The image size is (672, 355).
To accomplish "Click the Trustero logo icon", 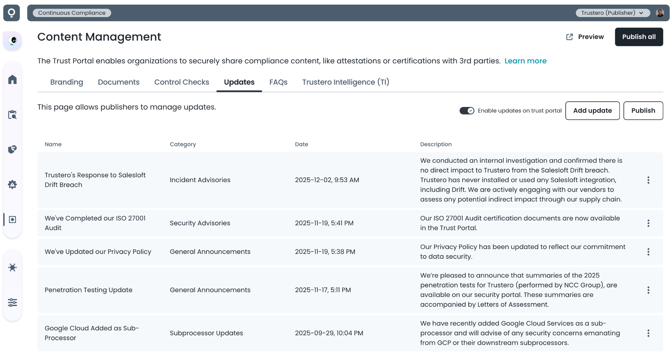I will [11, 13].
